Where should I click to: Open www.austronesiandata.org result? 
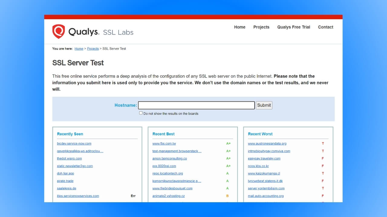pyautogui.click(x=267, y=143)
